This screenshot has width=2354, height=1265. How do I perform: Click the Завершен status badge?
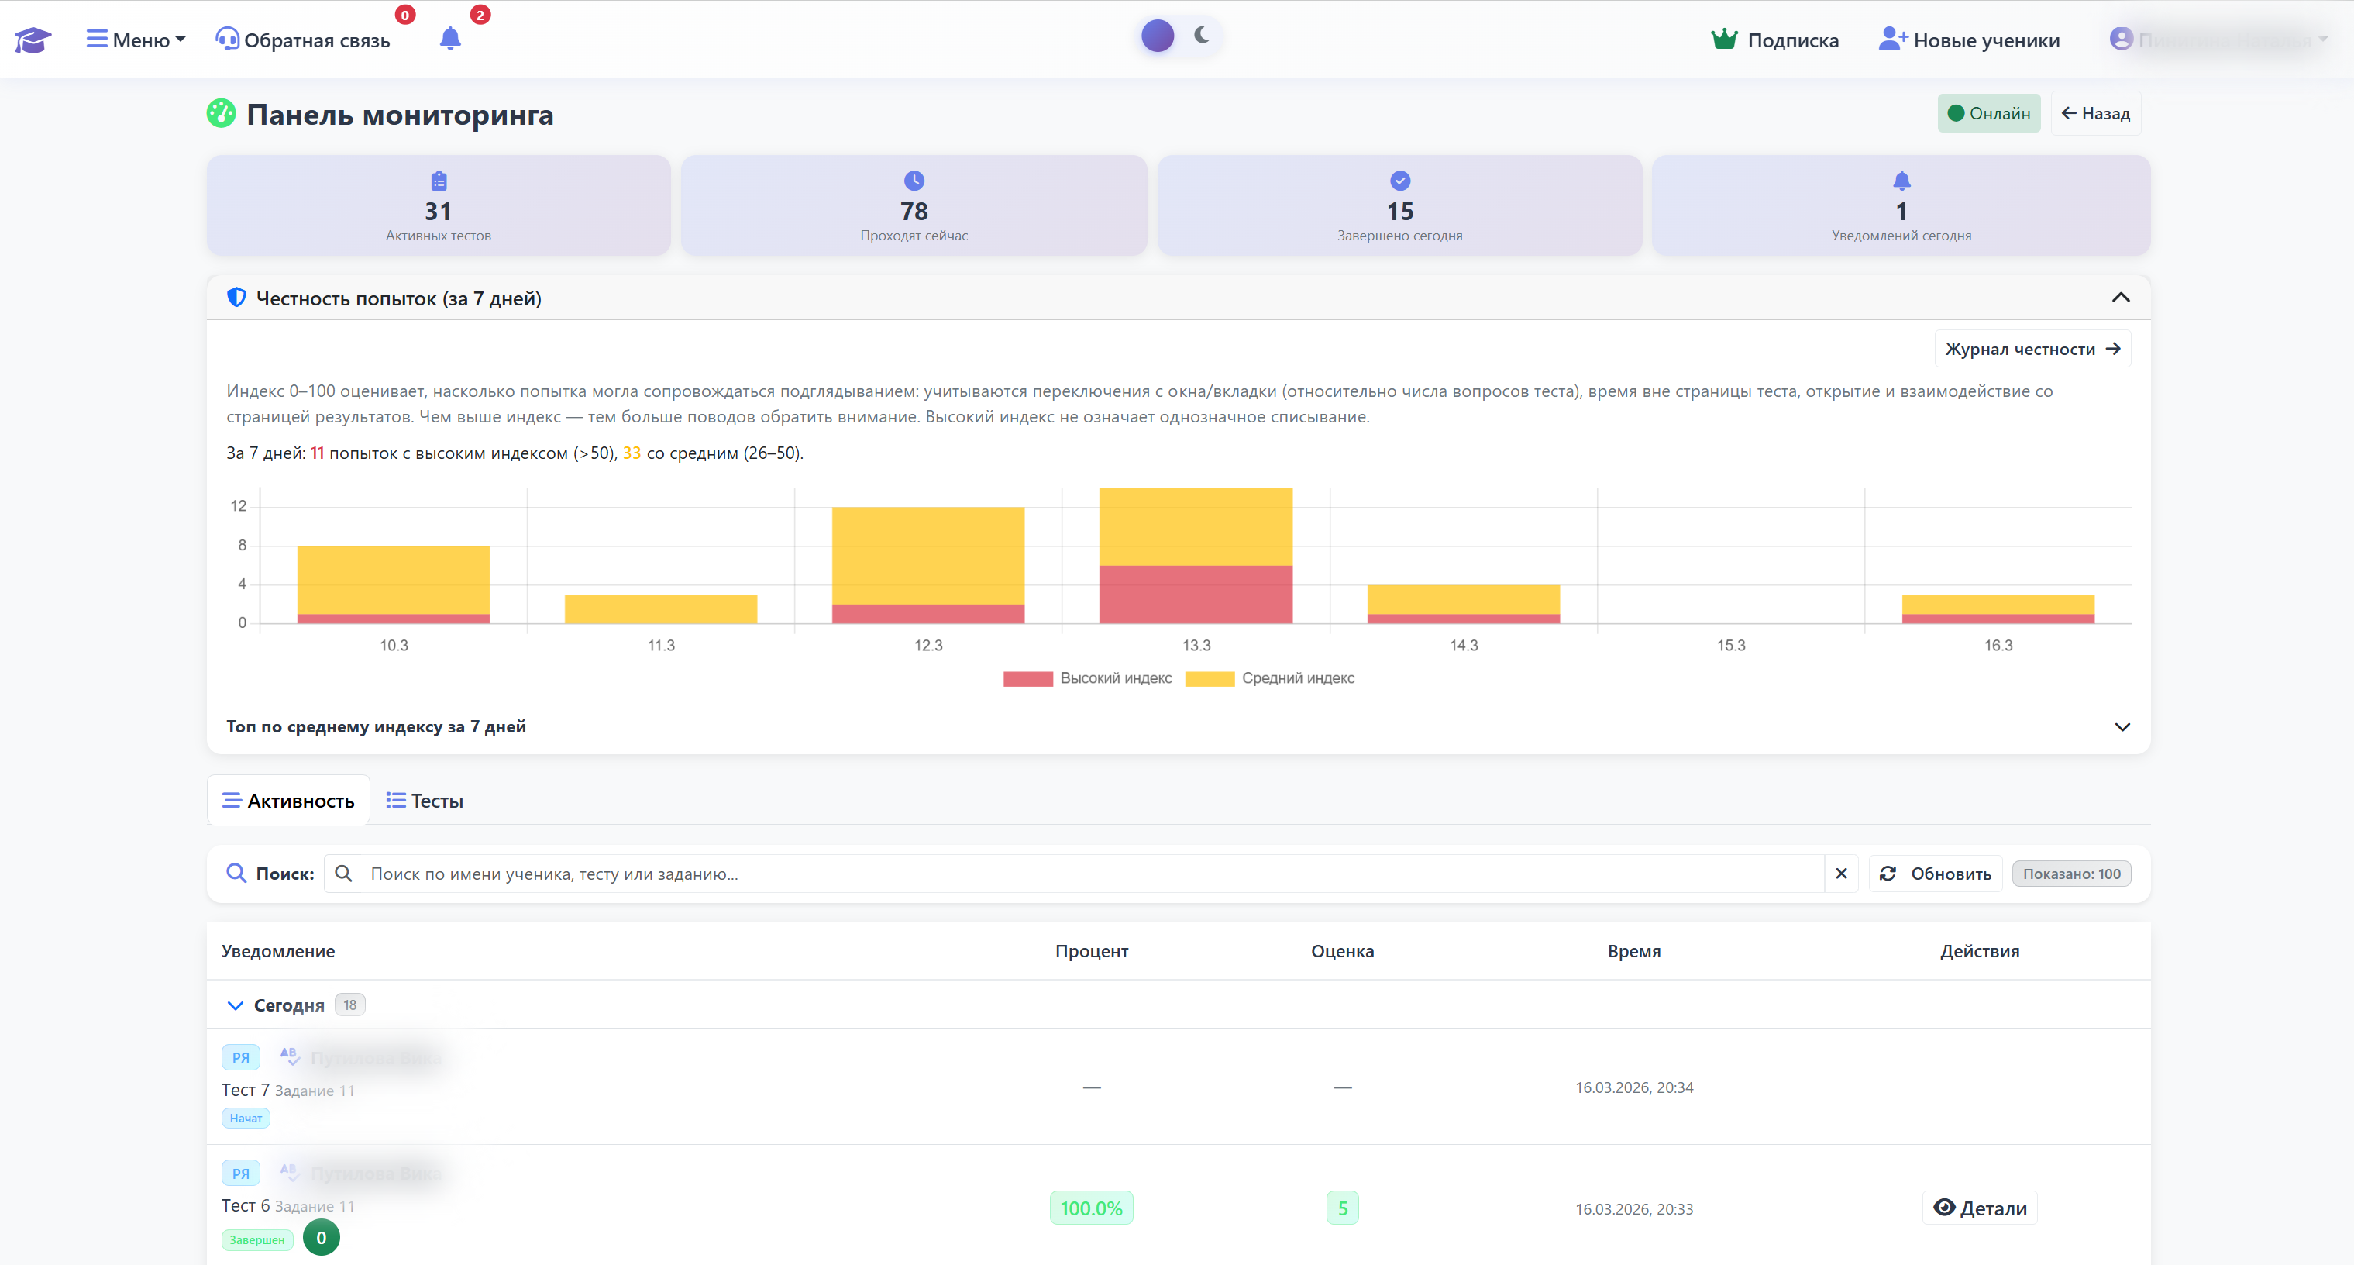256,1240
